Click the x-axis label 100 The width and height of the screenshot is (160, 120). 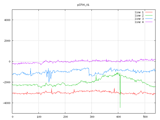39,117
